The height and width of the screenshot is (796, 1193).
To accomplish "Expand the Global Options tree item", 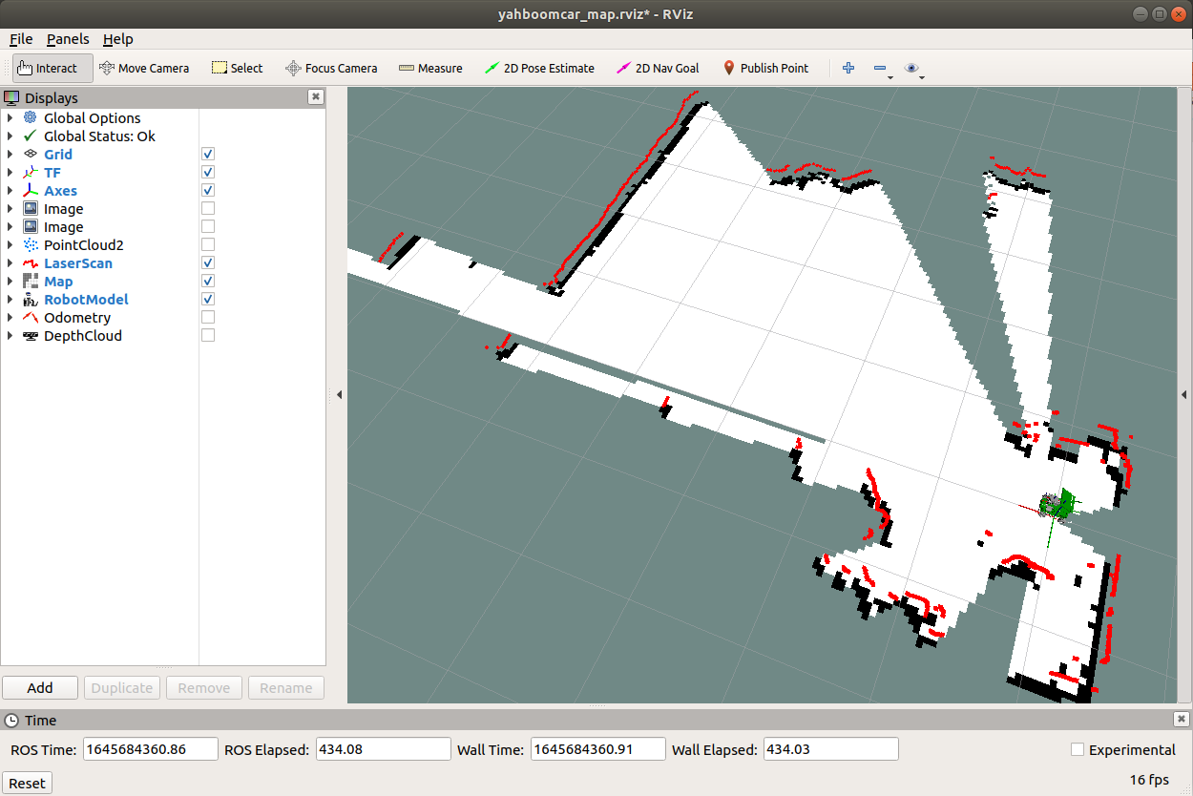I will pos(10,118).
